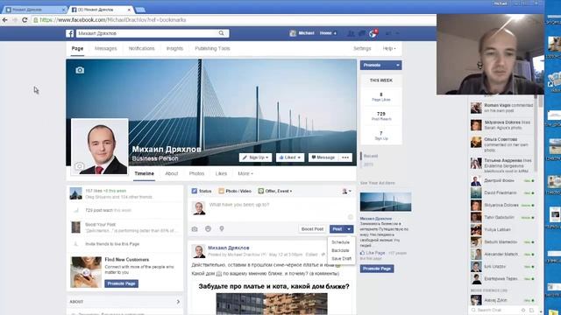Click the page profile picture
The image size is (561, 315).
point(99,147)
